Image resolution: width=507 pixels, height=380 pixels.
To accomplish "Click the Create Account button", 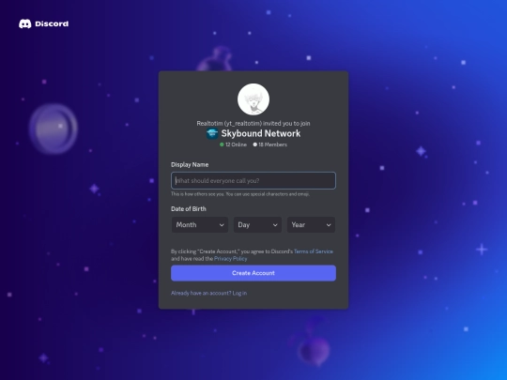I will 253,273.
